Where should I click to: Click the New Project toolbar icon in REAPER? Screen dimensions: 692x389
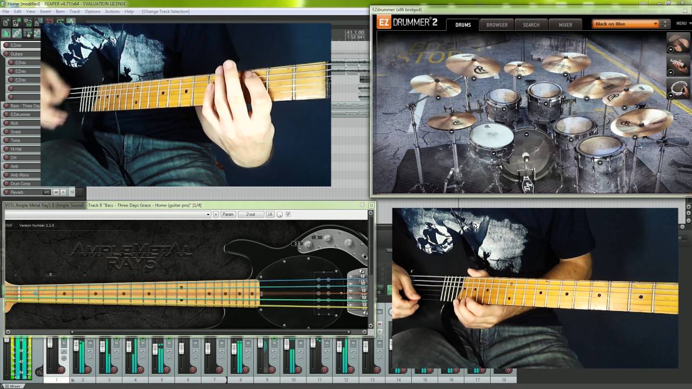[5, 22]
